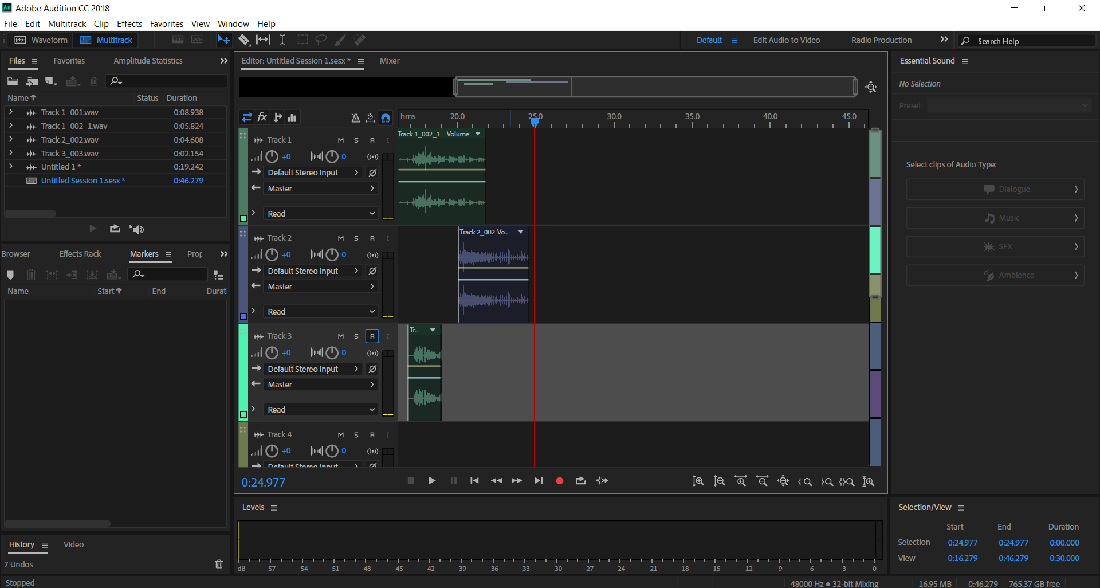Click the Zoom In horizontally icon
The image size is (1100, 588).
tap(741, 481)
